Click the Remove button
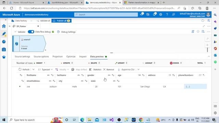Image resolution: width=219 pixels, height=123 pixels. pyautogui.click(x=109, y=69)
